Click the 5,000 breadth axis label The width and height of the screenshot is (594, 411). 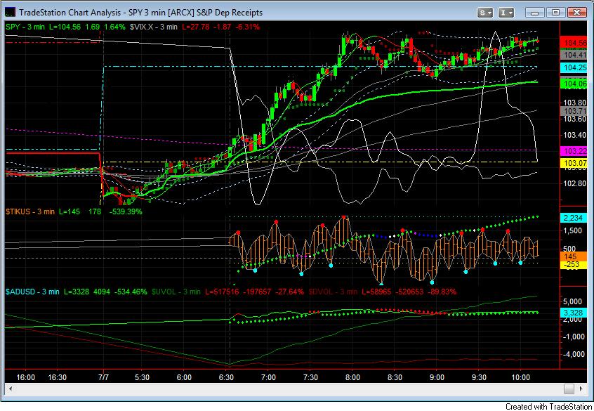572,301
